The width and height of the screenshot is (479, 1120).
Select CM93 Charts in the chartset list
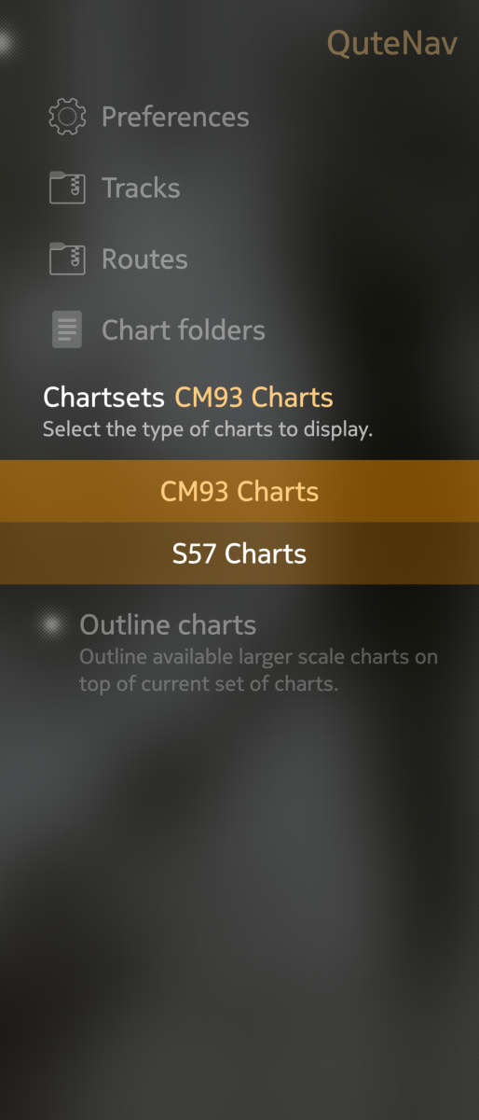[239, 491]
